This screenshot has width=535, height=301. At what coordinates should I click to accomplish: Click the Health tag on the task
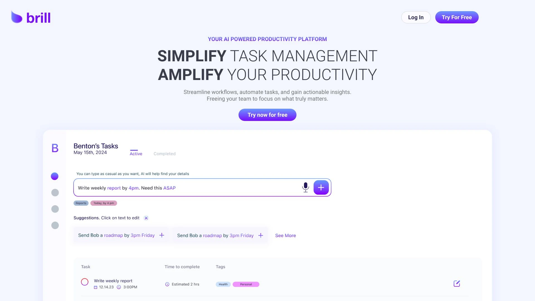[x=223, y=284]
